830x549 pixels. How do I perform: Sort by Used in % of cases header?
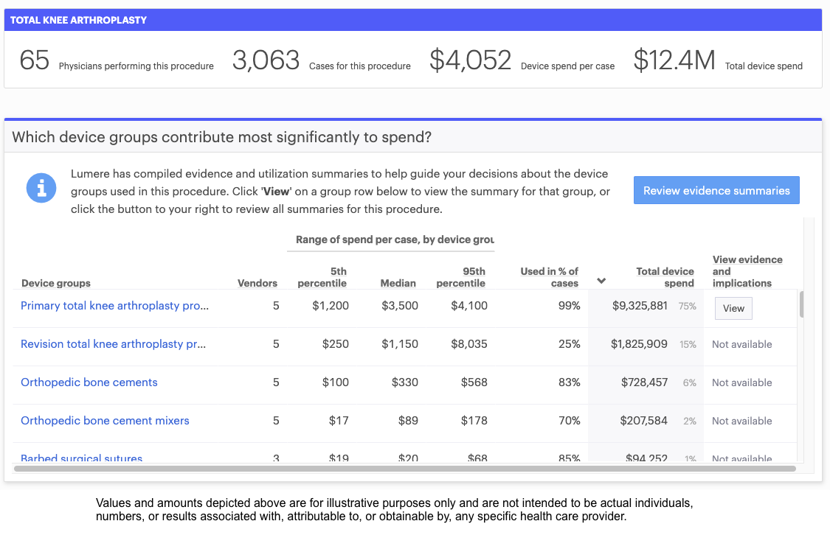tap(550, 277)
